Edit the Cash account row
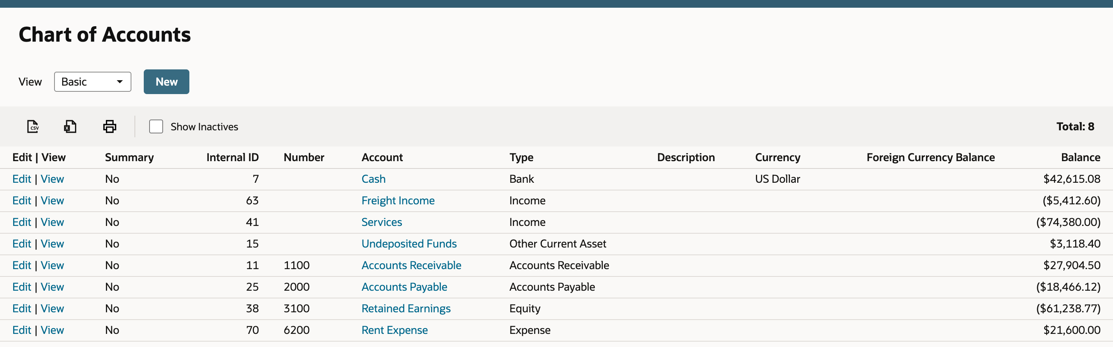Image resolution: width=1113 pixels, height=347 pixels. (22, 179)
